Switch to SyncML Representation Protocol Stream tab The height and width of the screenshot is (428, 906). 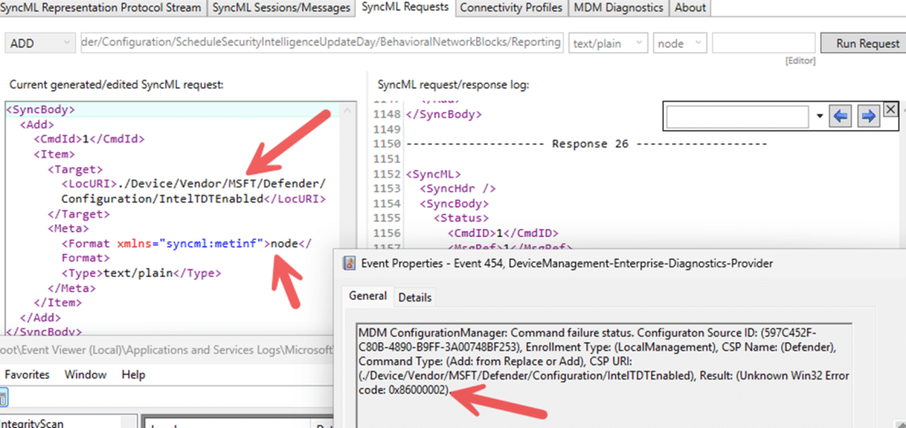coord(103,8)
